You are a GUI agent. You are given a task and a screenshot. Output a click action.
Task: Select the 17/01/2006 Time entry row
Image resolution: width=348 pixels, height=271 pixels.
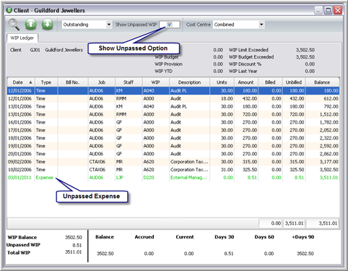[x=173, y=130]
